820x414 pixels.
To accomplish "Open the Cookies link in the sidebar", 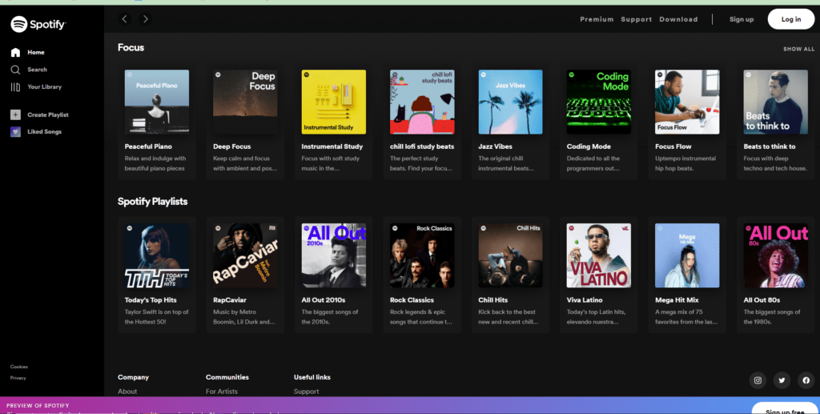I will pyautogui.click(x=19, y=367).
